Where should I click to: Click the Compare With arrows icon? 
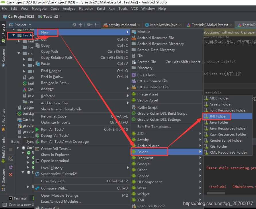[x=37, y=188]
